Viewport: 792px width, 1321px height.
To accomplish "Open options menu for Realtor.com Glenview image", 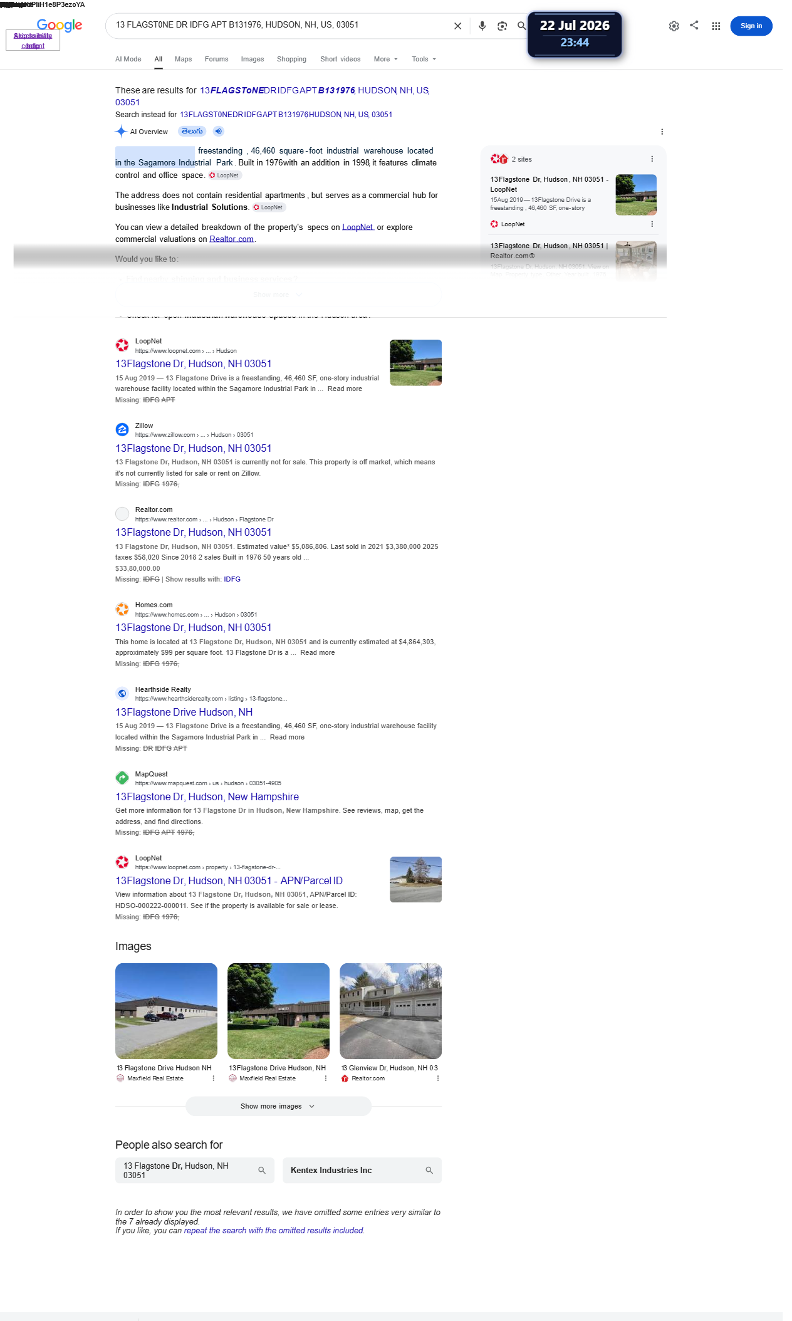I will click(x=437, y=1078).
